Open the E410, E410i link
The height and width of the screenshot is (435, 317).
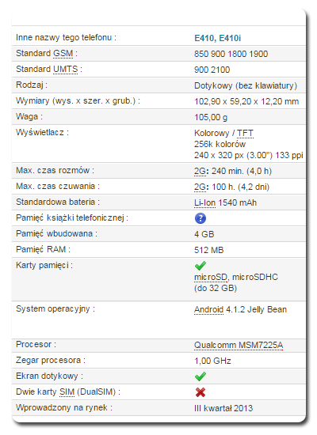tap(217, 38)
